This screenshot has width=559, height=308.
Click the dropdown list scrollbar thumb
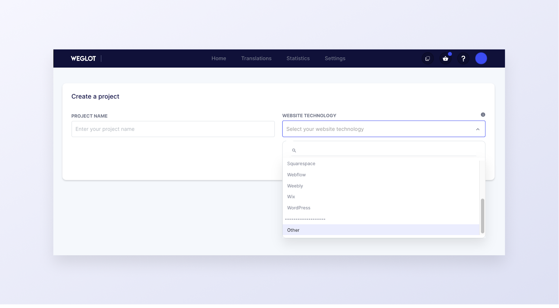[x=482, y=216]
